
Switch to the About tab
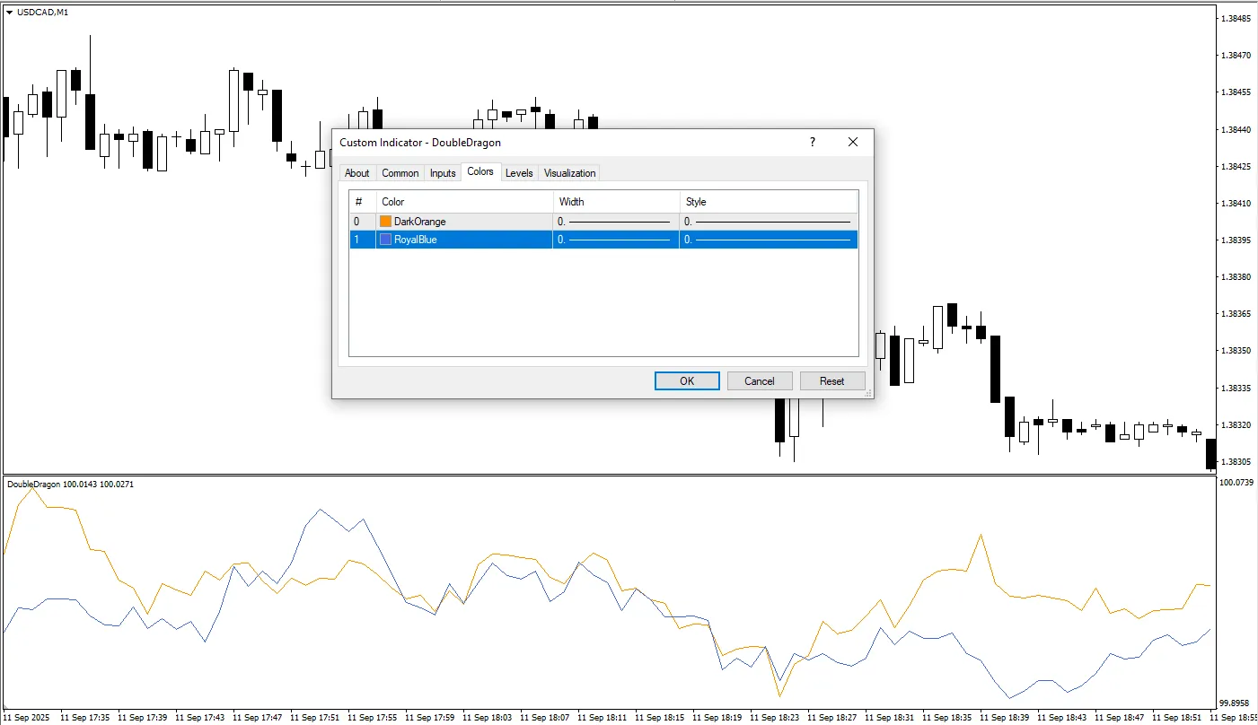(357, 173)
